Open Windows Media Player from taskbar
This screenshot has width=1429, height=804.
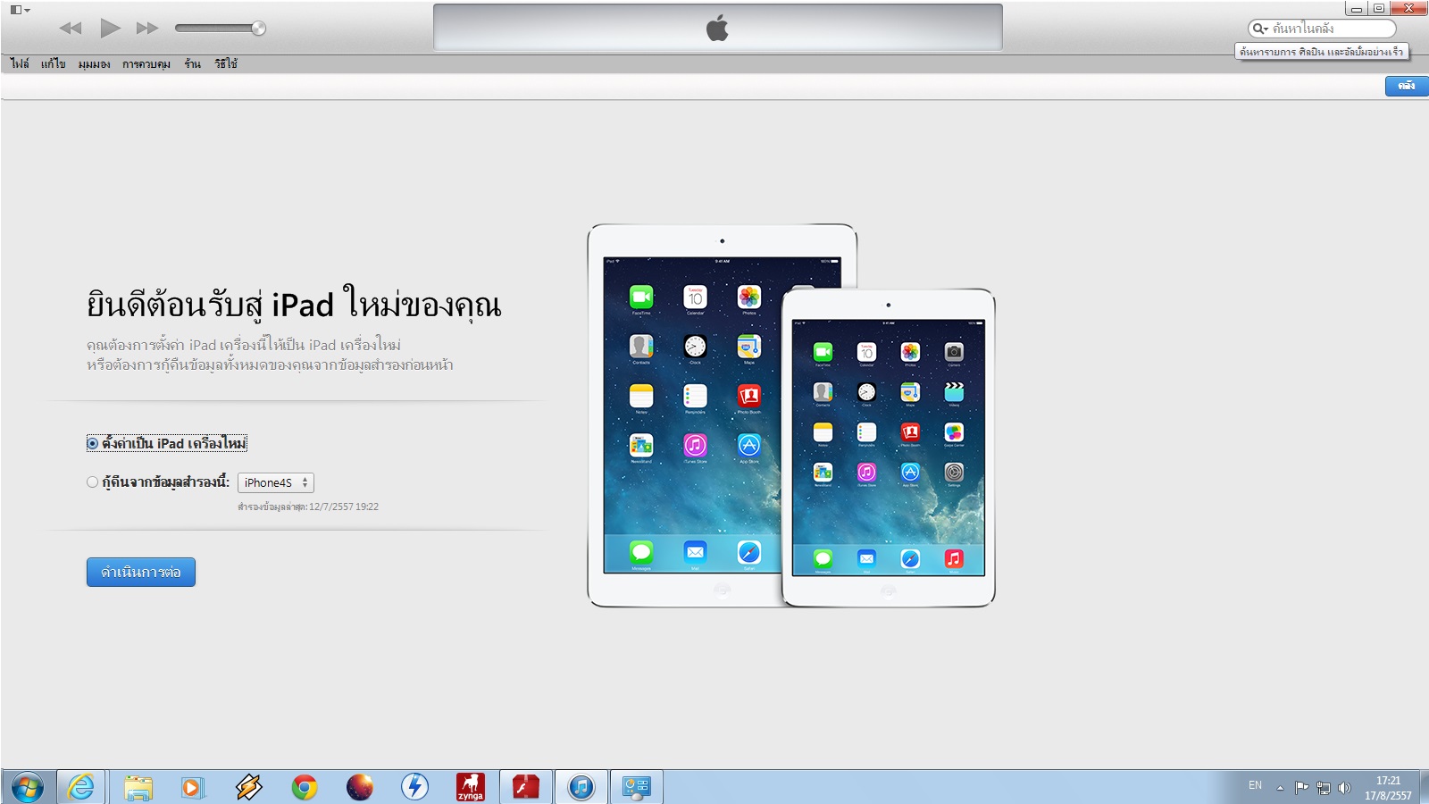192,787
